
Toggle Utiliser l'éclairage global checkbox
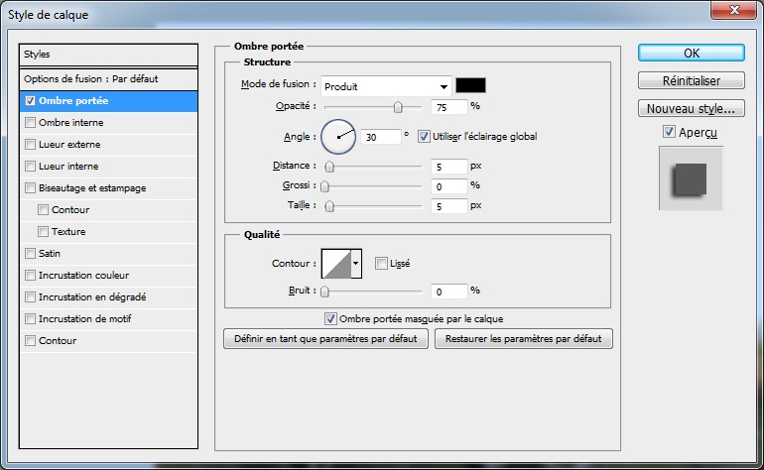(424, 137)
